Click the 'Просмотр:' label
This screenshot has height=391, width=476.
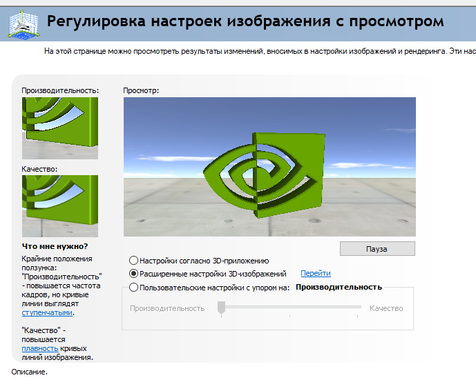click(141, 90)
